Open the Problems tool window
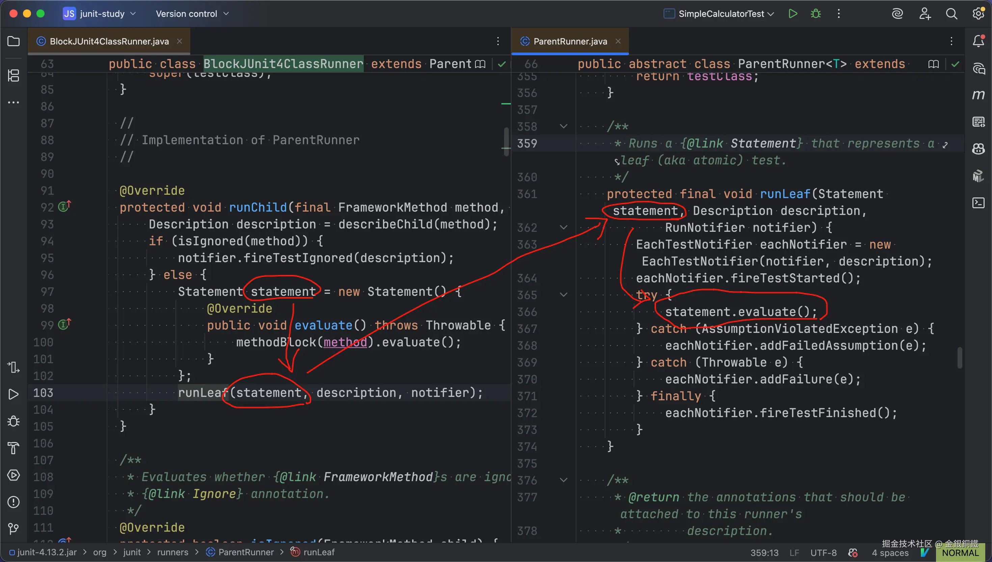992x562 pixels. 13,502
